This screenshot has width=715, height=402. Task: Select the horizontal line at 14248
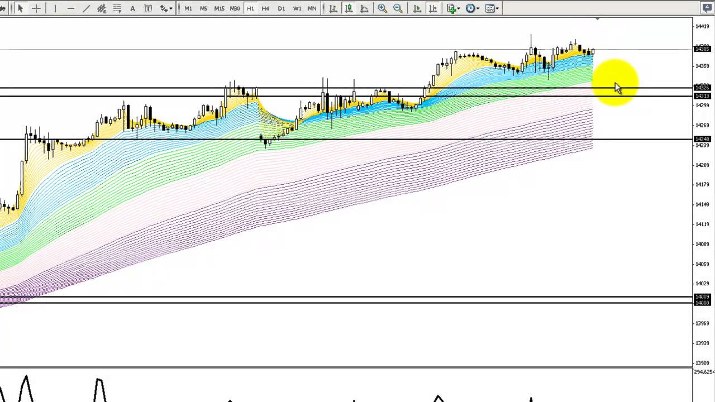click(x=346, y=139)
